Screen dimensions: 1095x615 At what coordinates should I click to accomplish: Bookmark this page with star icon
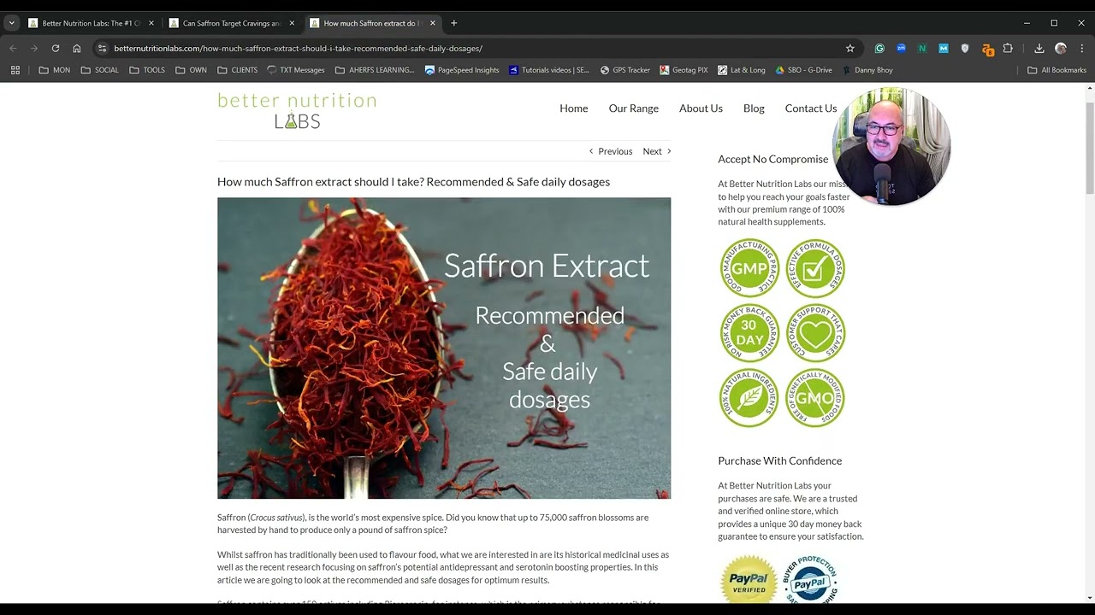coord(849,49)
